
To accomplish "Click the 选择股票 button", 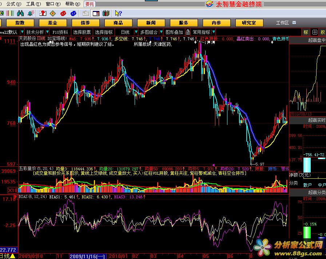I will pos(82,32).
